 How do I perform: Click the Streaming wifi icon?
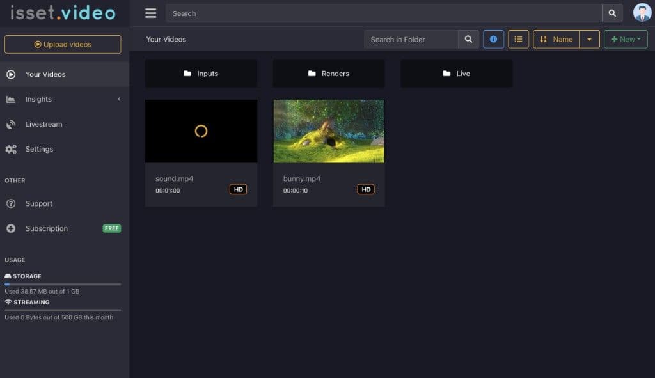click(x=8, y=302)
